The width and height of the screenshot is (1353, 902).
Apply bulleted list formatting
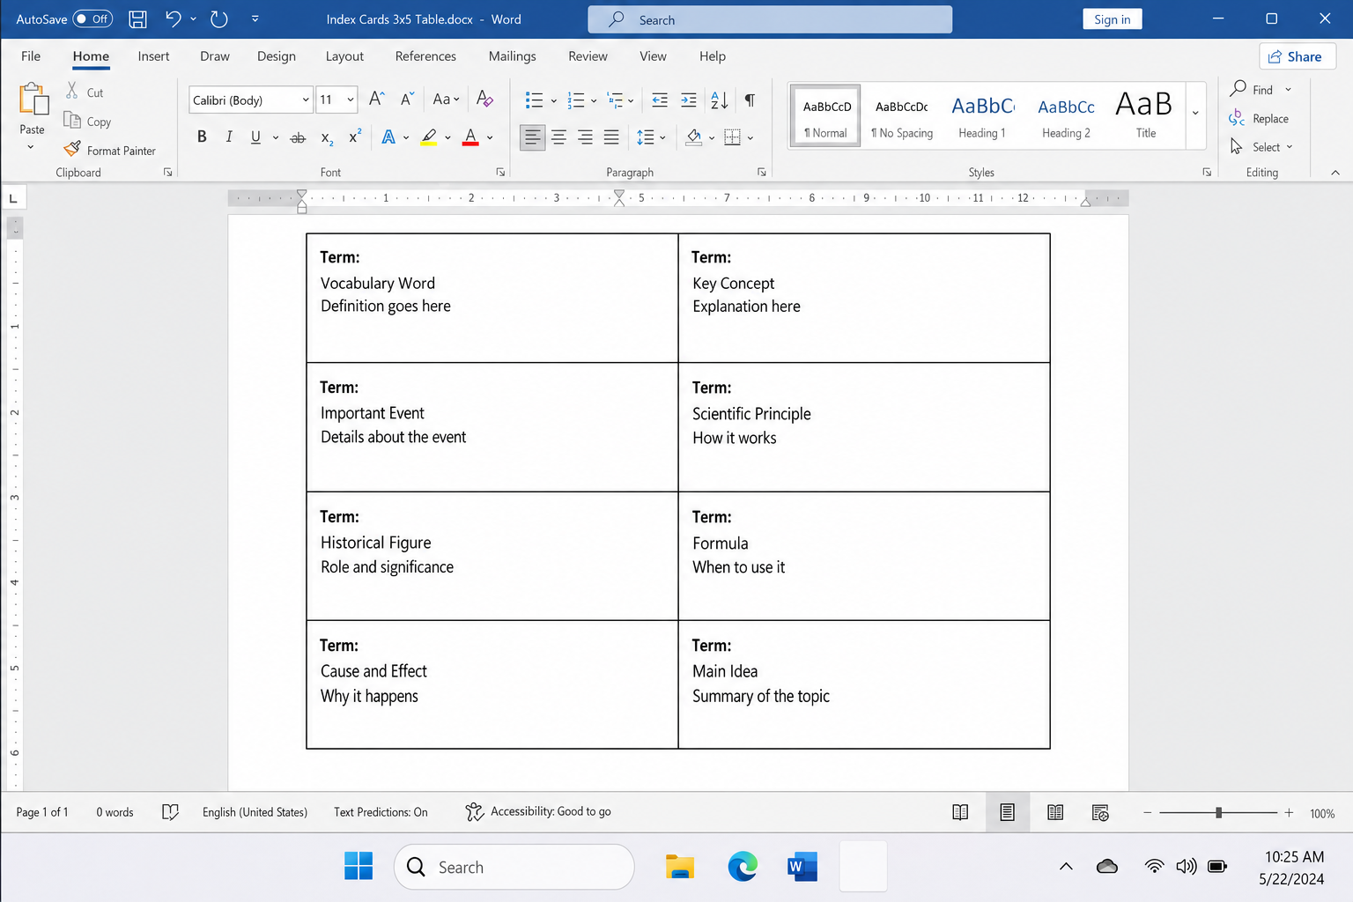(x=534, y=100)
